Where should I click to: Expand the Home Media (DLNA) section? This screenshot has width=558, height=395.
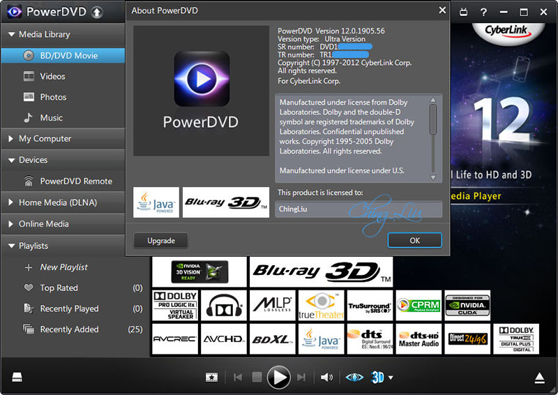(x=10, y=202)
